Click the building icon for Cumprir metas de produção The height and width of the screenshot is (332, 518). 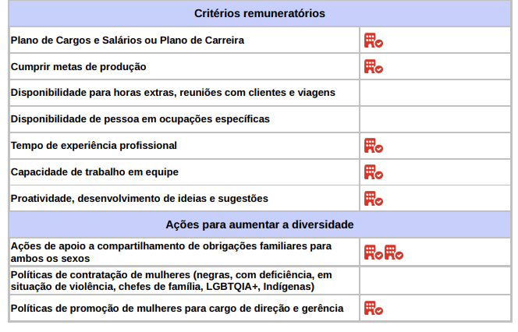point(373,67)
